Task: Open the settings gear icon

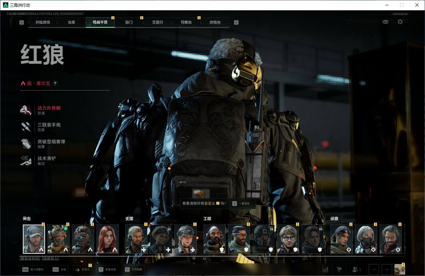Action: tap(400, 22)
